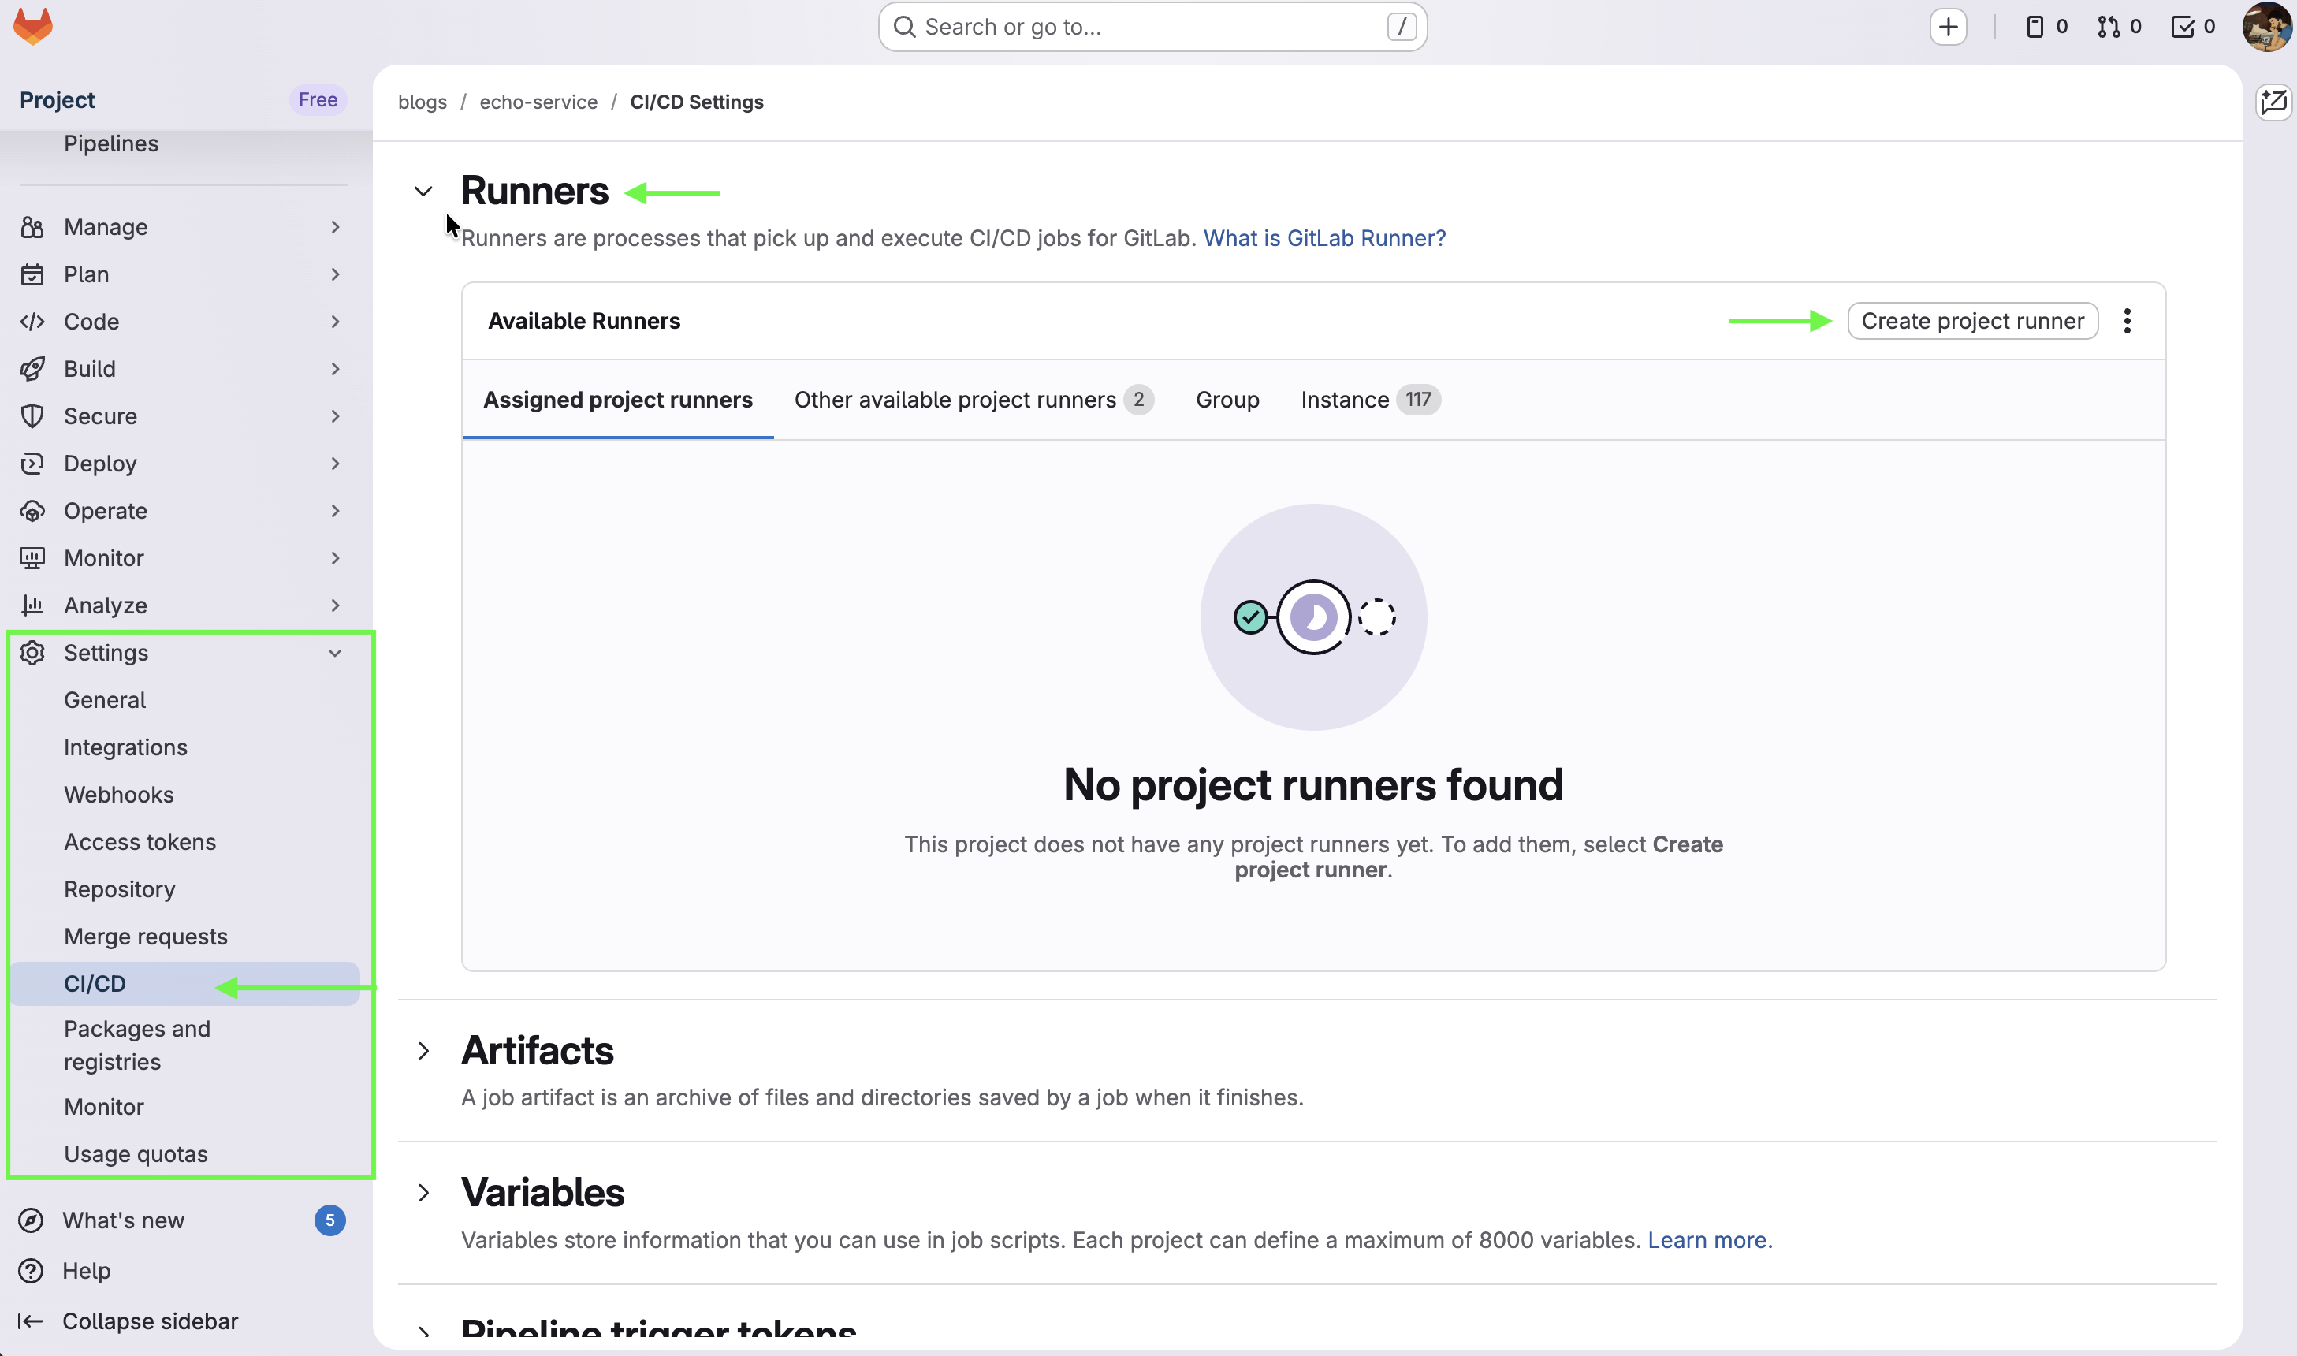
Task: Click the Secure shield icon
Action: click(x=33, y=415)
